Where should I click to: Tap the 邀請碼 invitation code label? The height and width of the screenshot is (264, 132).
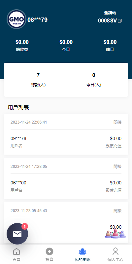coord(110,13)
